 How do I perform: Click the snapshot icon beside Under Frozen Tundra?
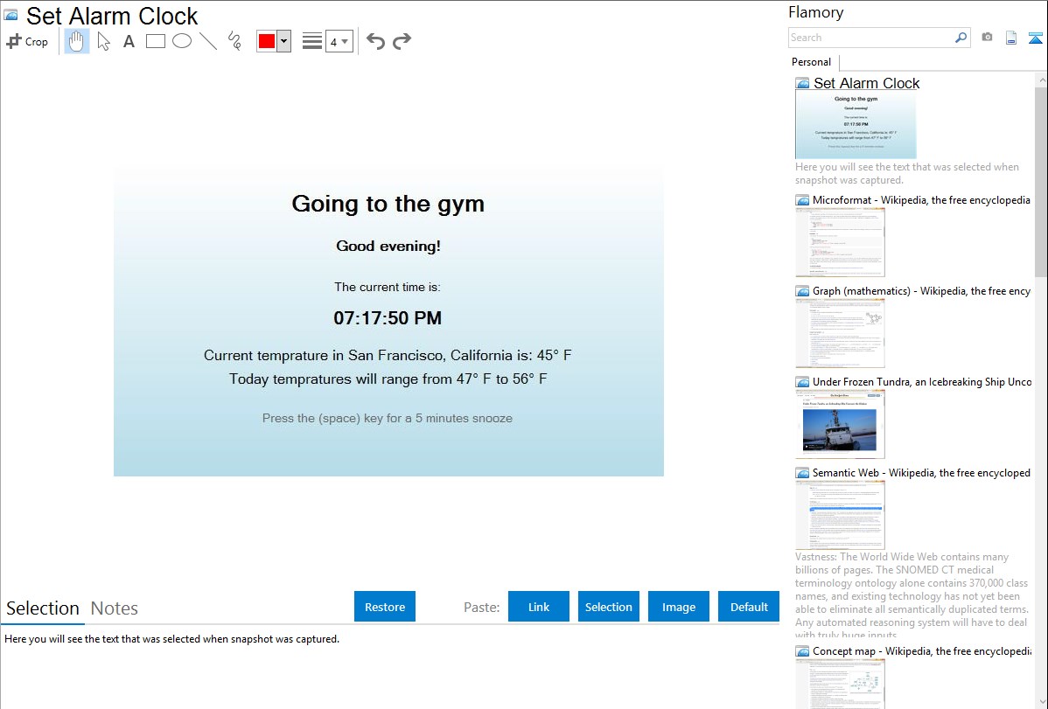point(803,382)
